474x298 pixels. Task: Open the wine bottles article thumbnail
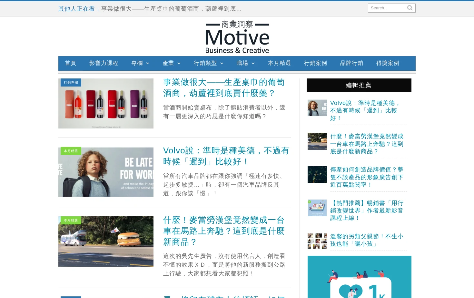coord(106,103)
